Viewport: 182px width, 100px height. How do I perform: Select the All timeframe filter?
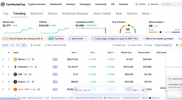click(x=5, y=45)
